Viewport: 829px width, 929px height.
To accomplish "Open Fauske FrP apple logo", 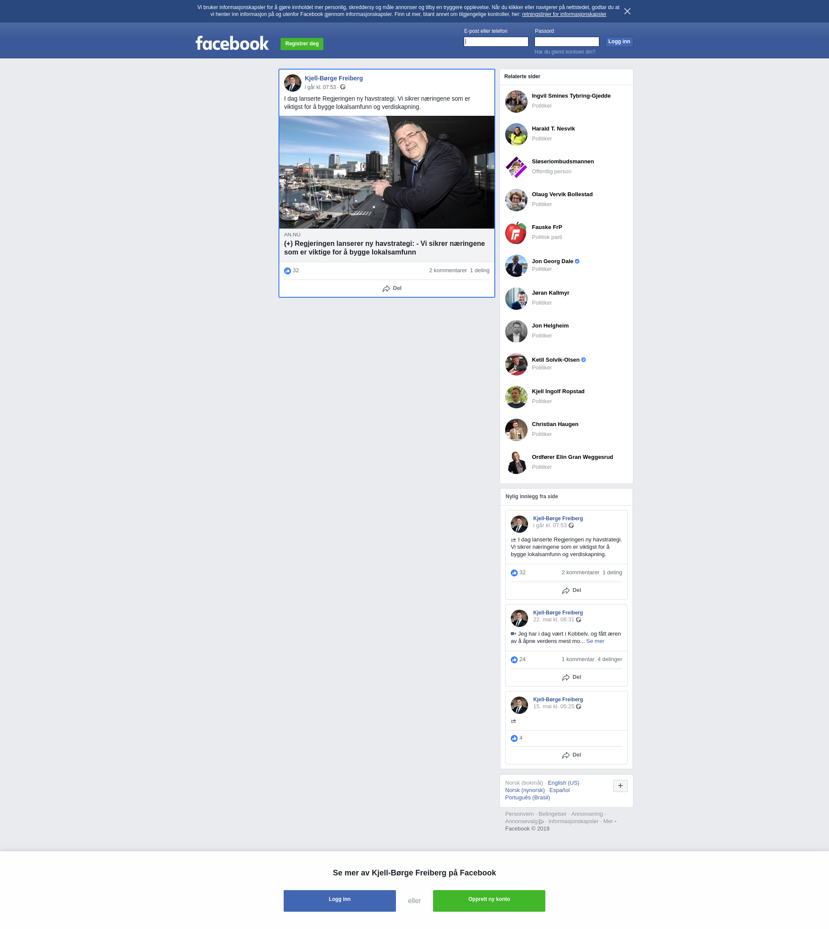I will 516,233.
